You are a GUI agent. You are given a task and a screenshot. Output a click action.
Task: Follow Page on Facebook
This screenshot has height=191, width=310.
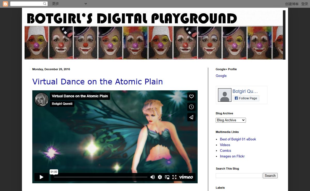click(246, 98)
